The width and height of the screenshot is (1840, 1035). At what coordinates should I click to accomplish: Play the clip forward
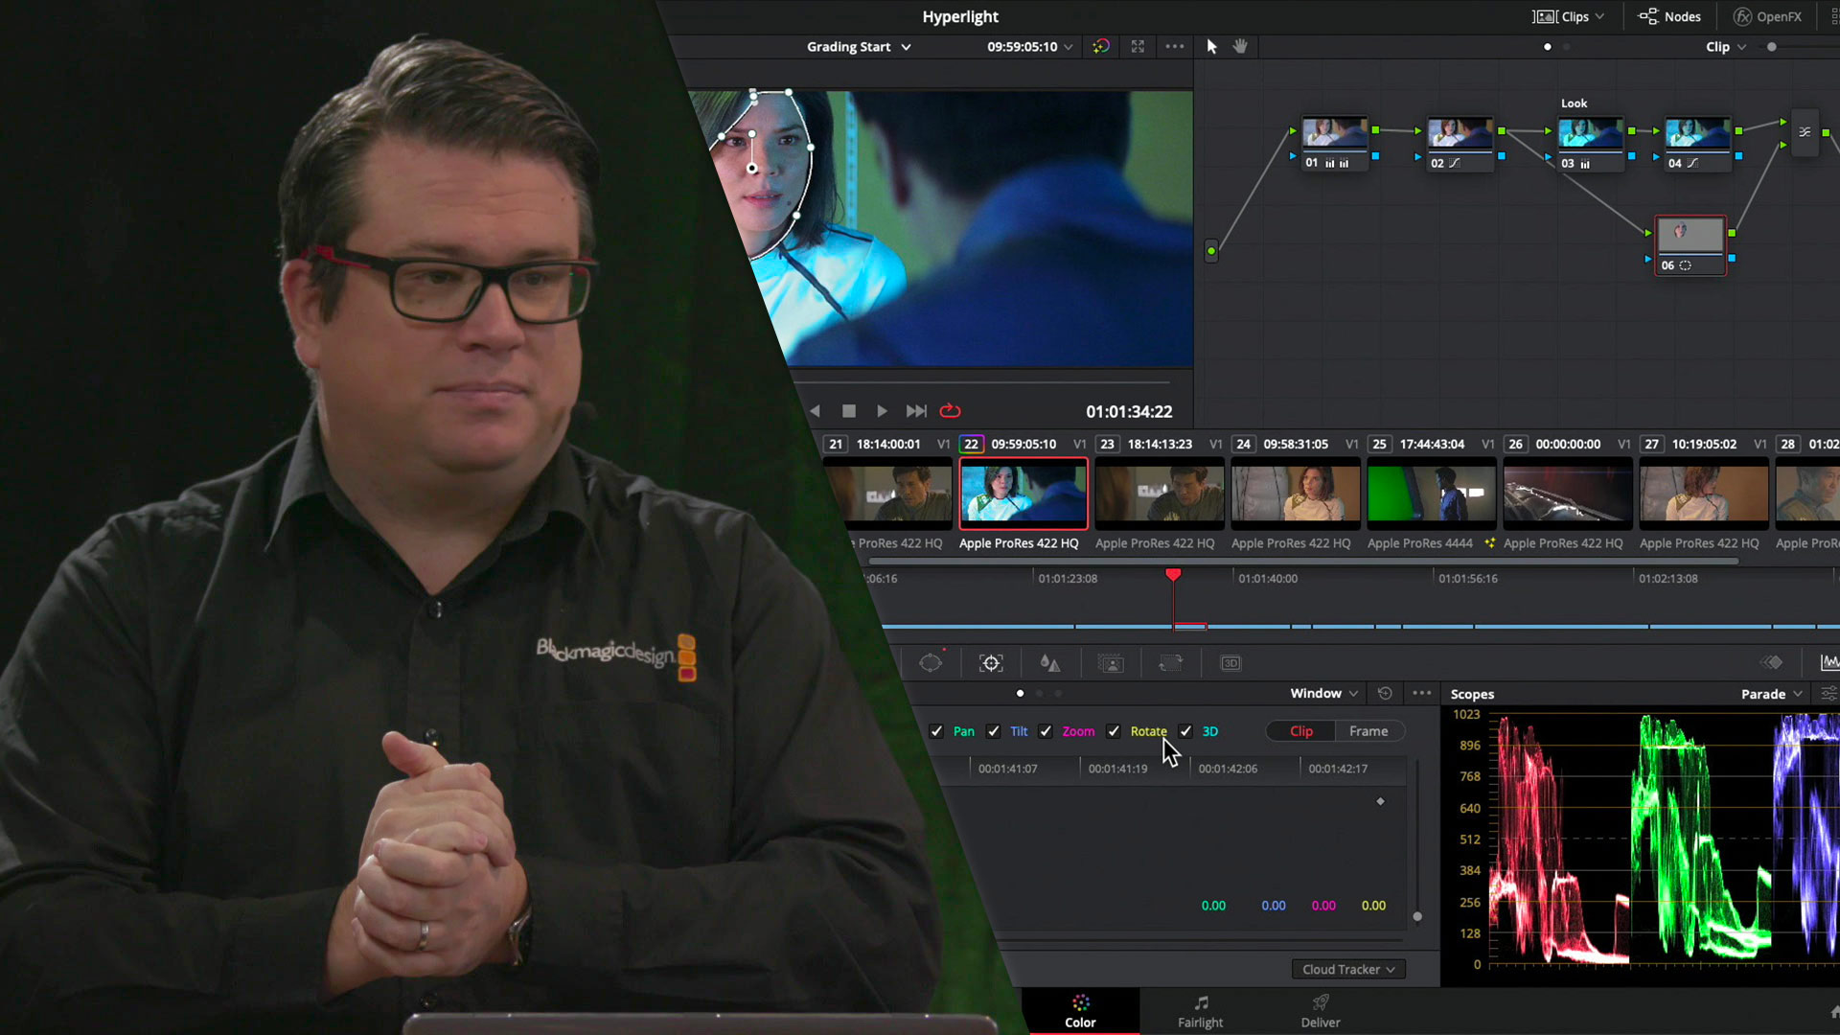(x=882, y=411)
